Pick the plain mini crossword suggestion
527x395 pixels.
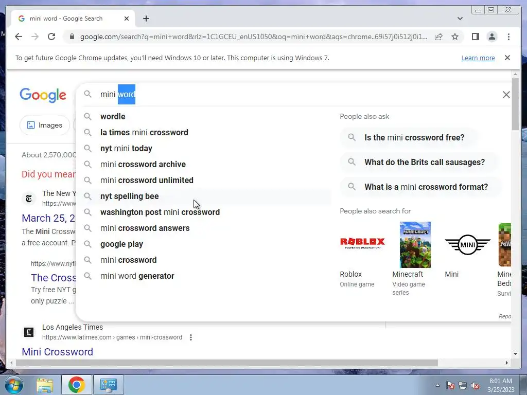205,260
